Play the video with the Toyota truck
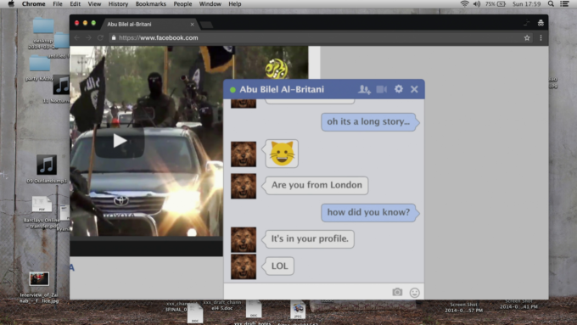 click(x=120, y=141)
